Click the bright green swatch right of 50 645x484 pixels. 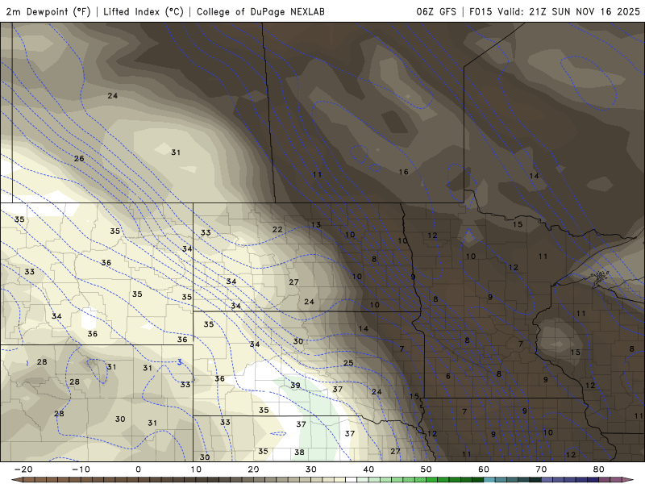(432, 479)
